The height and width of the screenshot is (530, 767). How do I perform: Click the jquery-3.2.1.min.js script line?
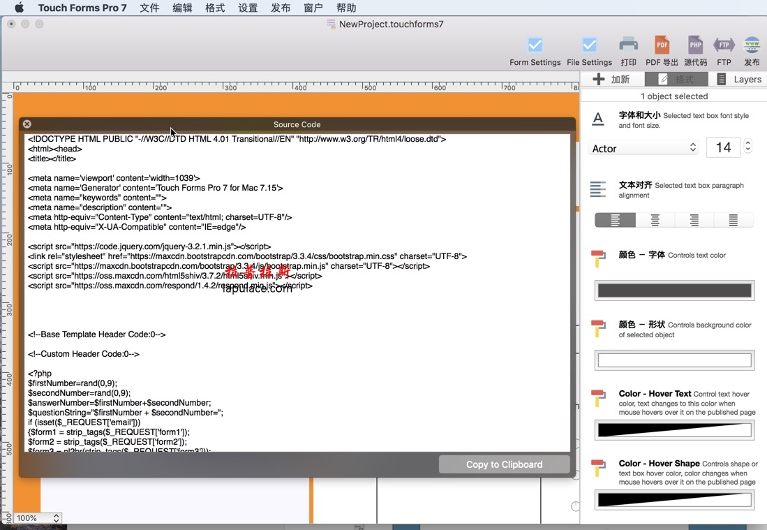click(149, 246)
